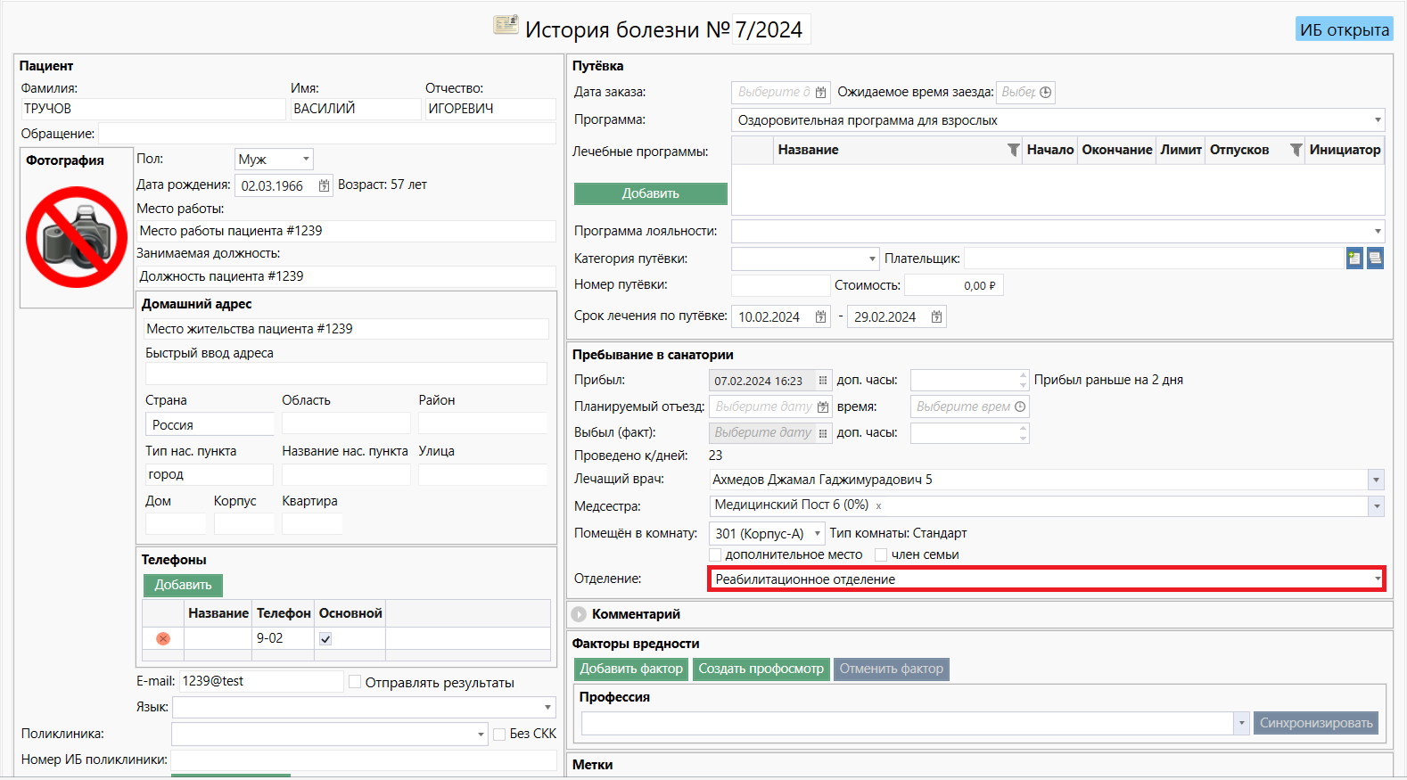
Task: Tick the член семьи checkbox
Action: pos(881,554)
